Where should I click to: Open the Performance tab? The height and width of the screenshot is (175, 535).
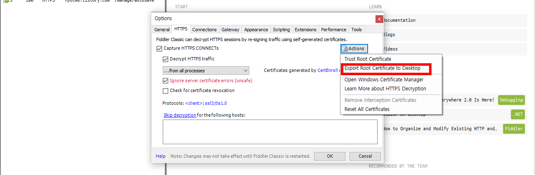(334, 30)
